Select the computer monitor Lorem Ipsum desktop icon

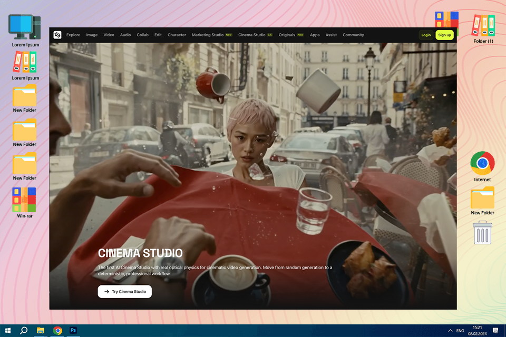[25, 31]
